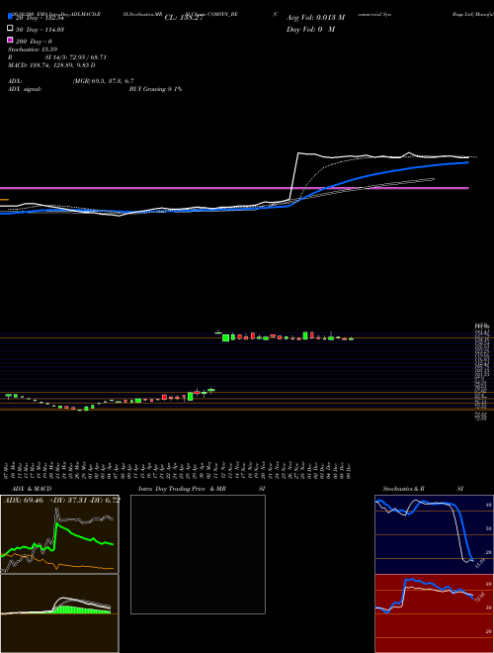Click the 'ADX & MACD' panel title
This screenshot has width=494, height=653.
pos(32,489)
